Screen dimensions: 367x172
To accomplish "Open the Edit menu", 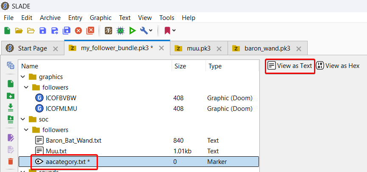I will (x=27, y=18).
